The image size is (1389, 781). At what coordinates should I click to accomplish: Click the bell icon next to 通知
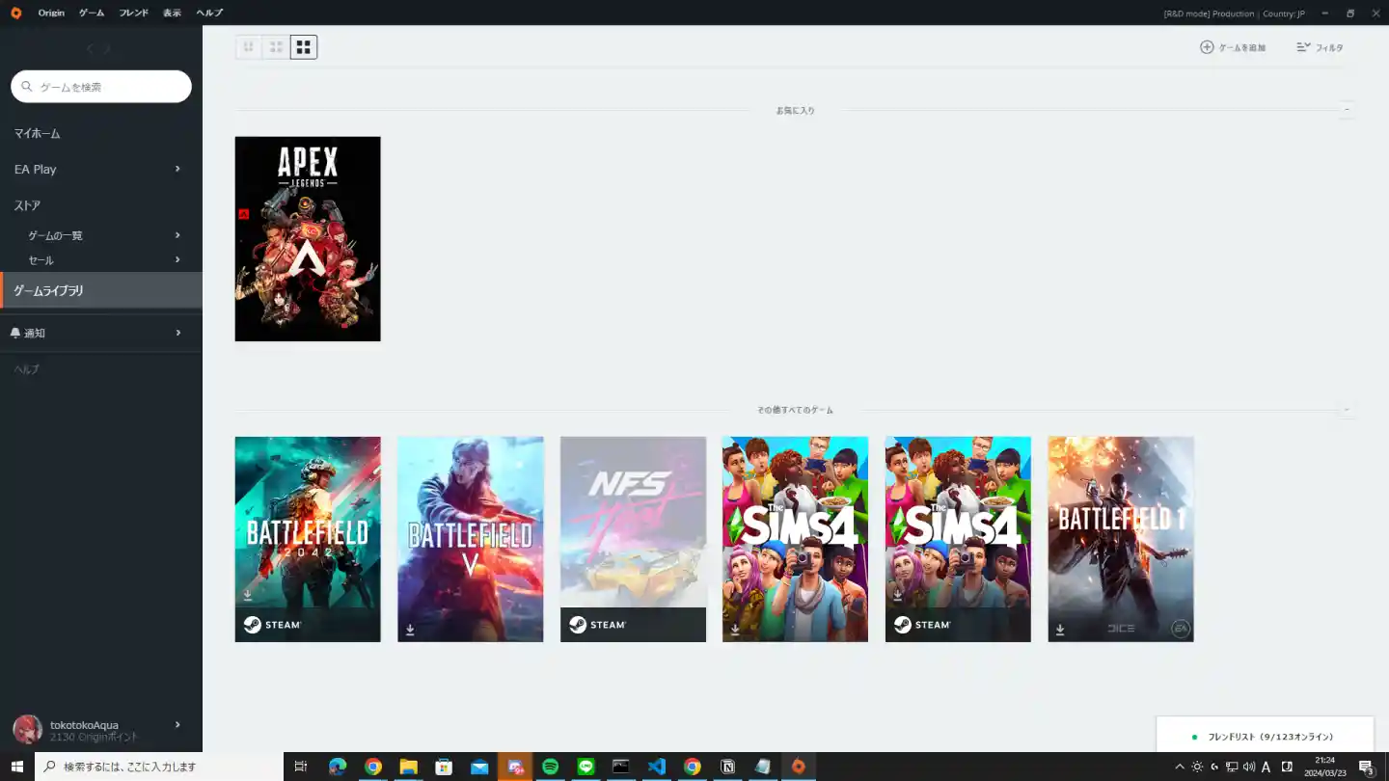(14, 333)
